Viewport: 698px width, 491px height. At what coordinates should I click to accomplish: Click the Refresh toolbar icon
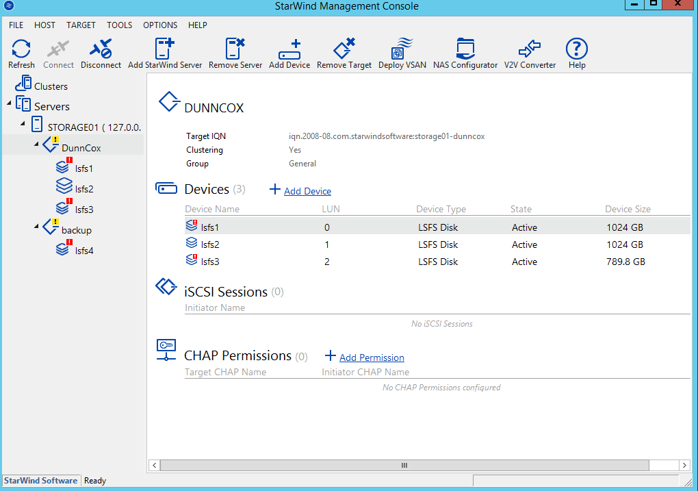point(21,49)
